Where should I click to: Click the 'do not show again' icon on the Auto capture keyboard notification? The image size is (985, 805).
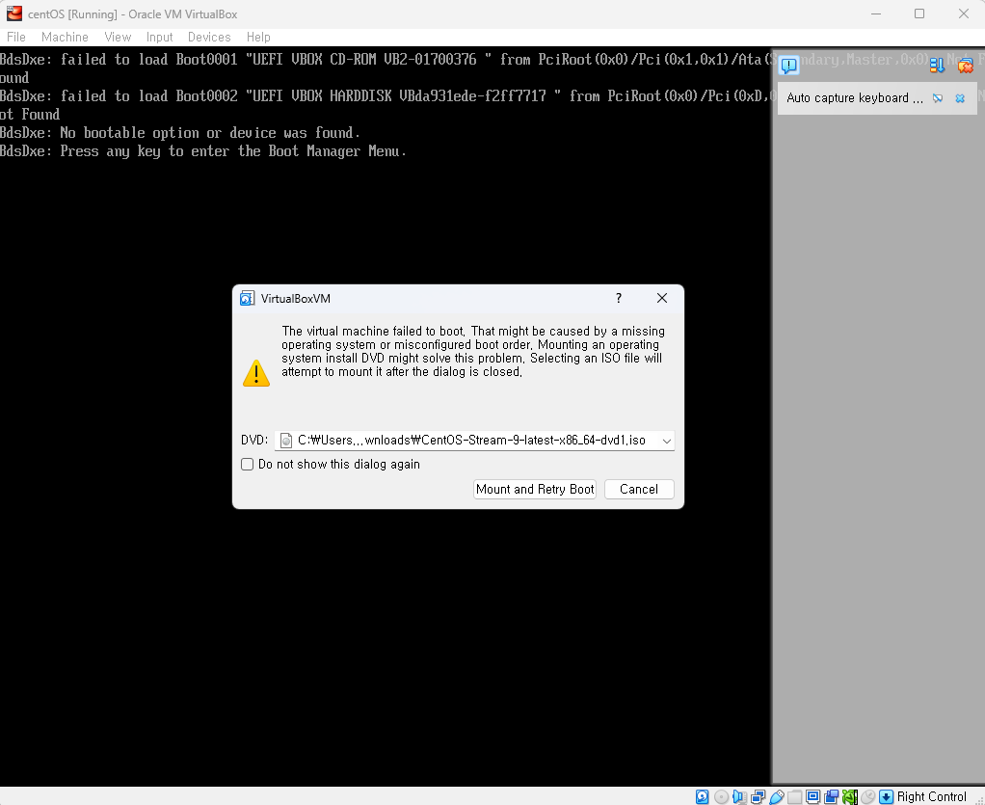click(938, 98)
